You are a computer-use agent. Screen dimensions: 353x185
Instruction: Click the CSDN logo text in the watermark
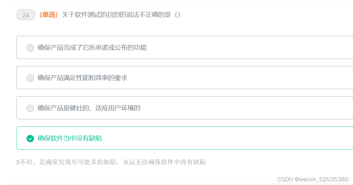285,178
